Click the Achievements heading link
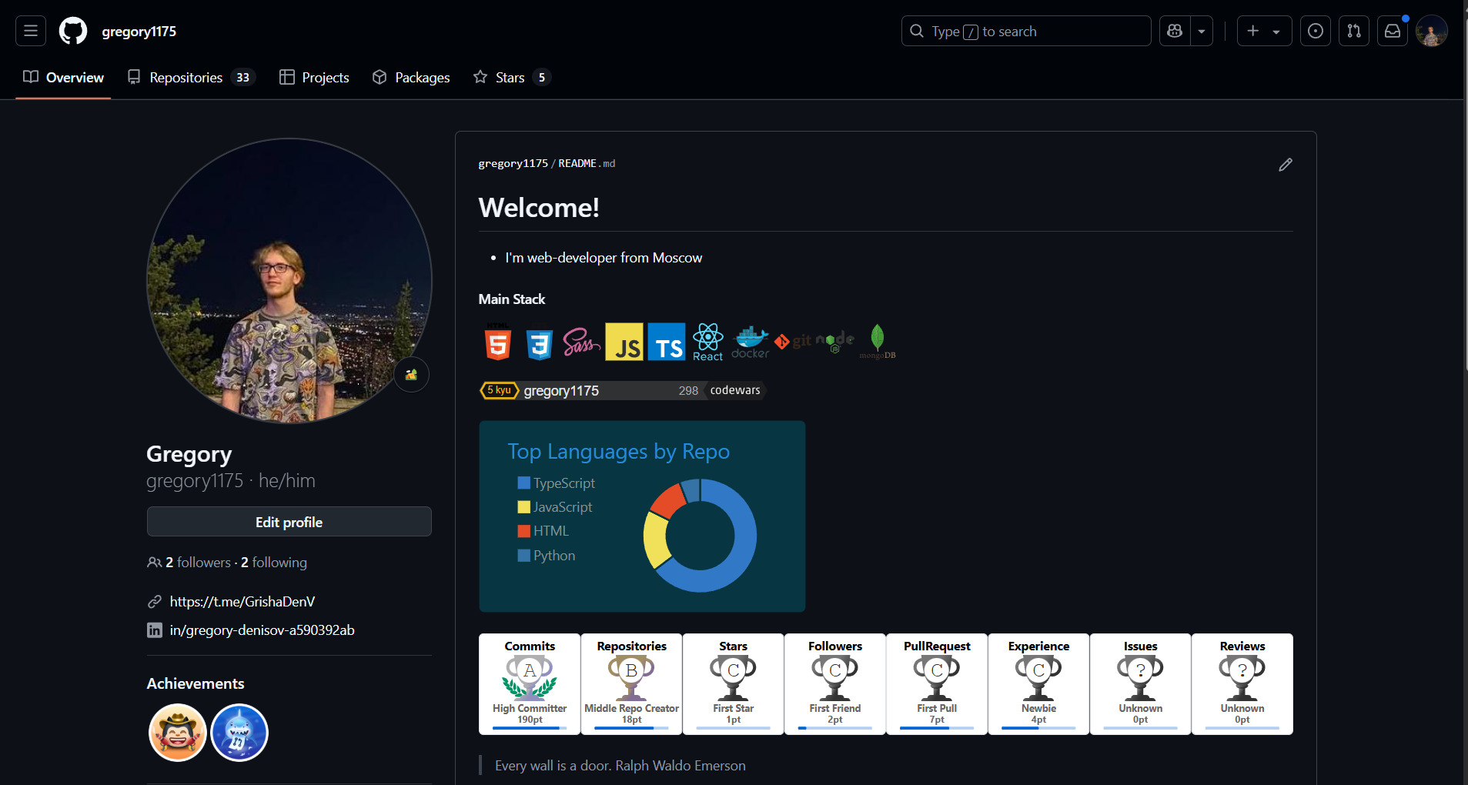The width and height of the screenshot is (1468, 785). pyautogui.click(x=196, y=683)
